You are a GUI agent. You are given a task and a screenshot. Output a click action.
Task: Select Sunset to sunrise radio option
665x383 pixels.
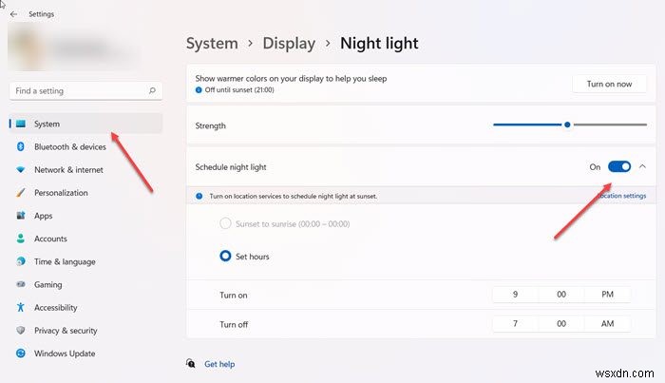[x=226, y=223]
